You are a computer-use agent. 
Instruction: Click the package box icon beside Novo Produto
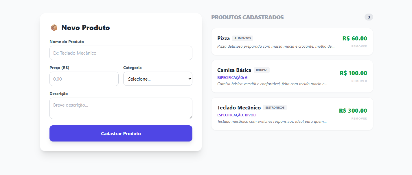pyautogui.click(x=54, y=28)
